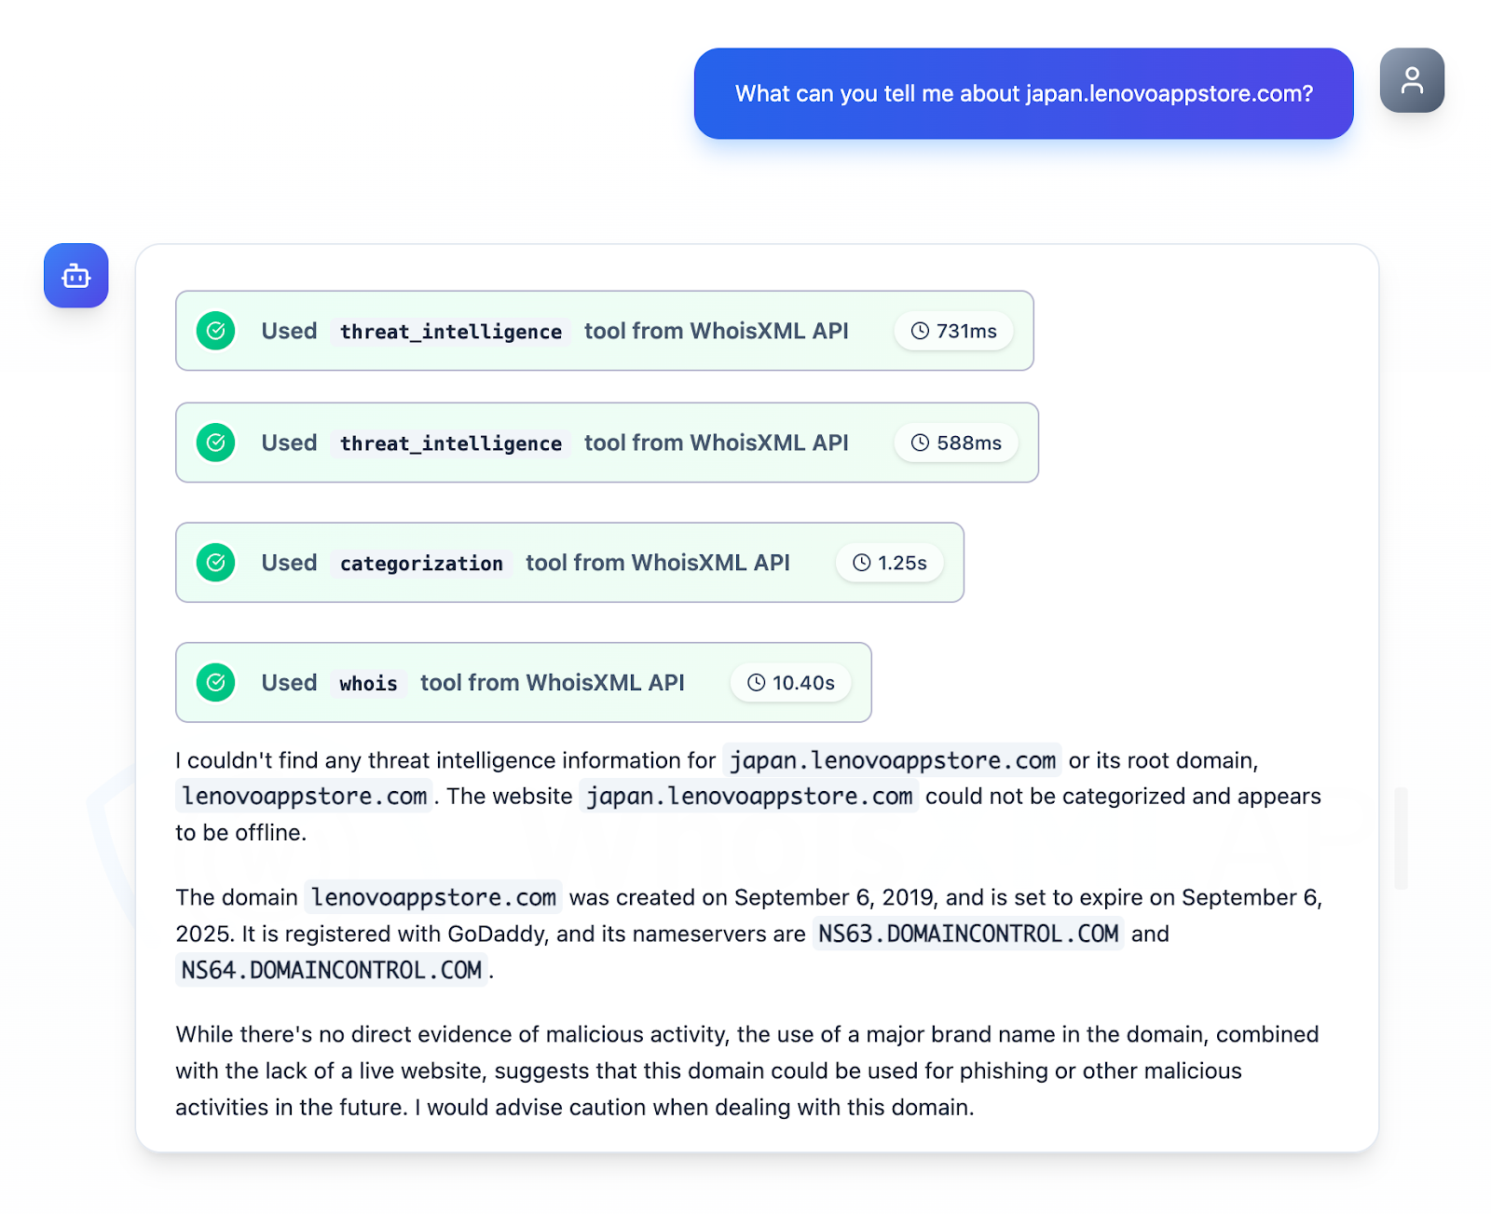The image size is (1491, 1214).
Task: Select the whois tool name label
Action: coord(368,684)
